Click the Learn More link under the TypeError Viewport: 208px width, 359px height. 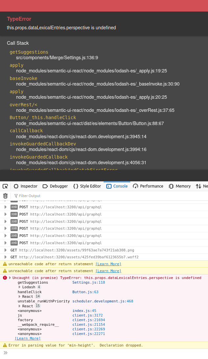(x=28, y=338)
